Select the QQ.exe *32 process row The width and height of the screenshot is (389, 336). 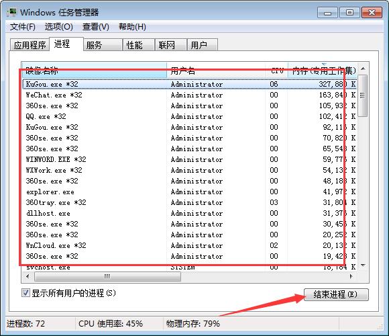coord(190,116)
